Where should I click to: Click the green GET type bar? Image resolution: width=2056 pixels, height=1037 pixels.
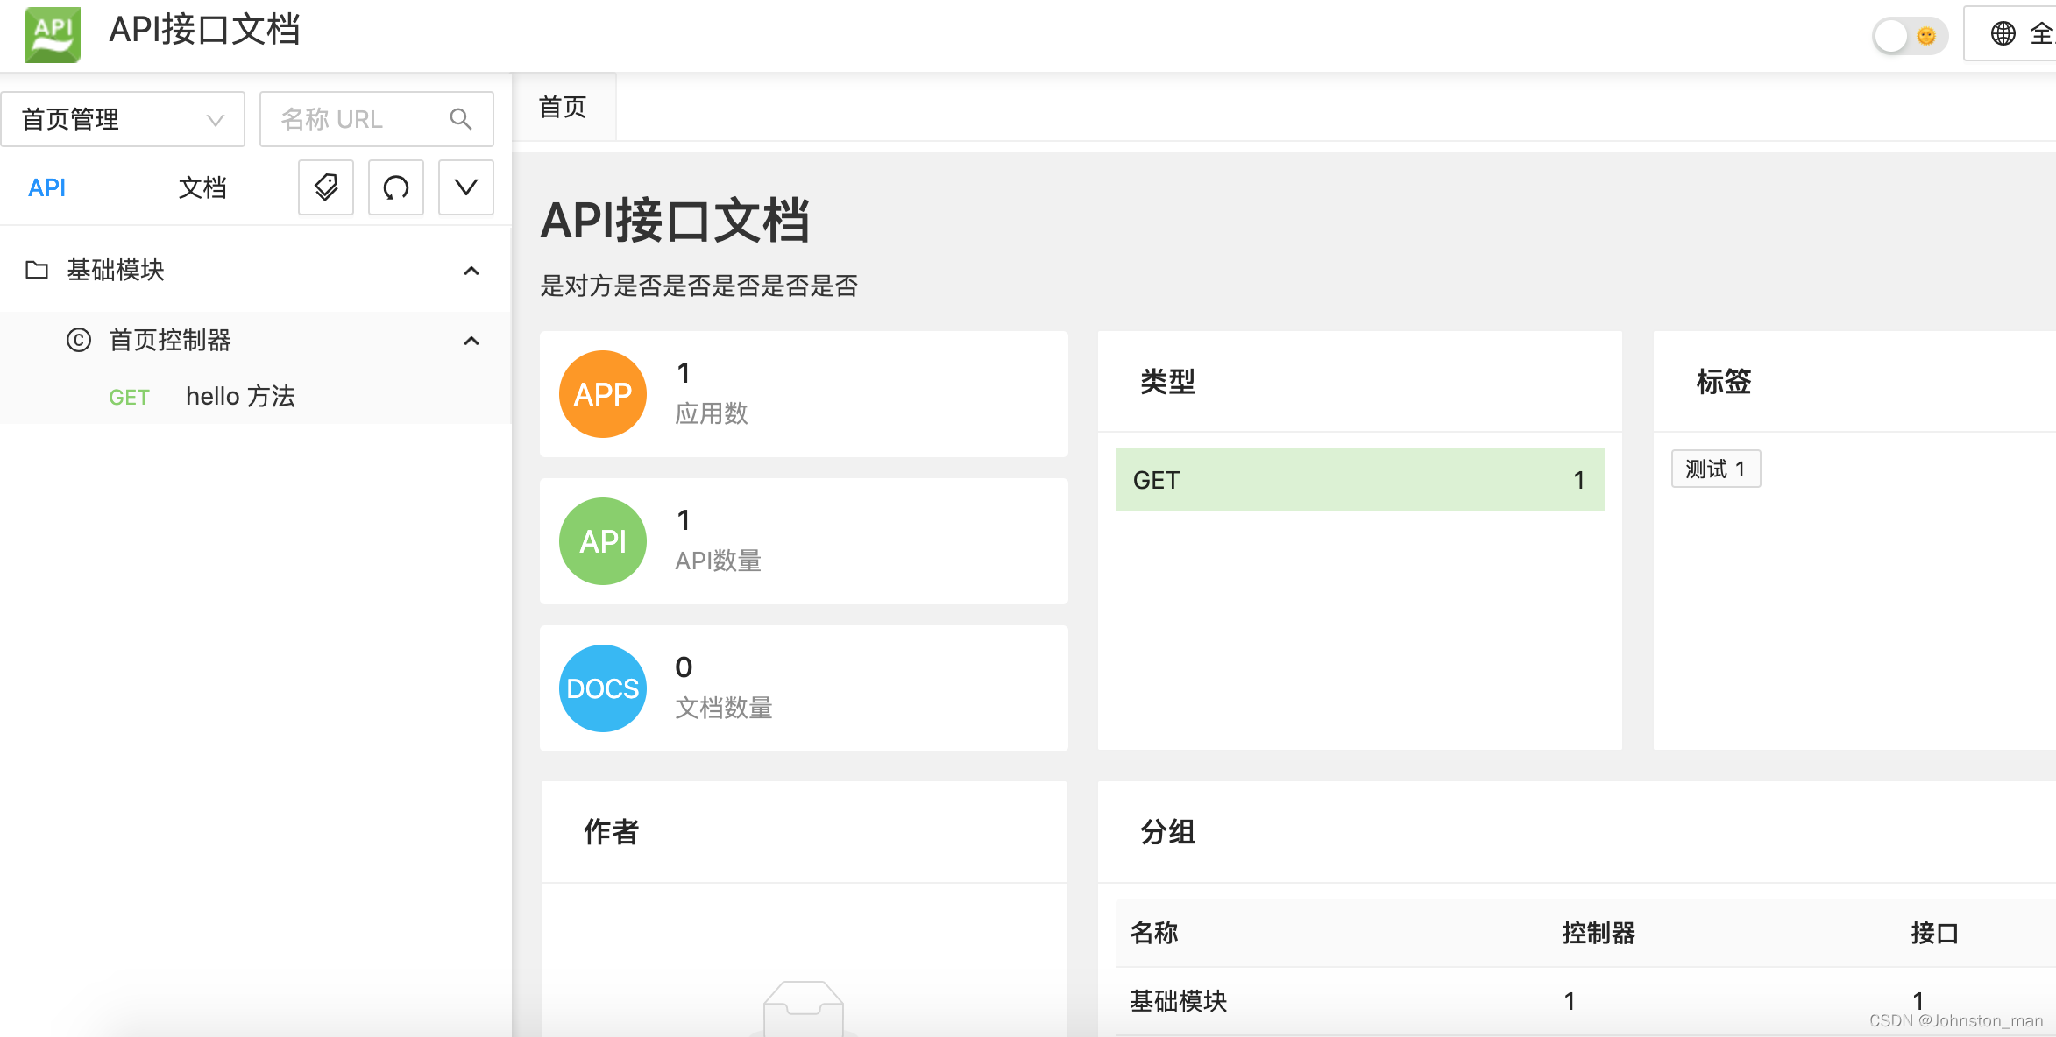(1359, 480)
